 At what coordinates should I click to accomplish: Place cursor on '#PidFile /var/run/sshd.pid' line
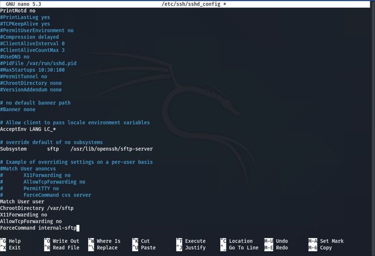(x=38, y=63)
